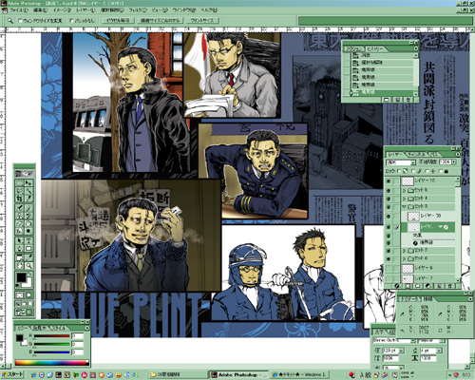Collapse effects arrow on selected layer

pyautogui.click(x=440, y=227)
